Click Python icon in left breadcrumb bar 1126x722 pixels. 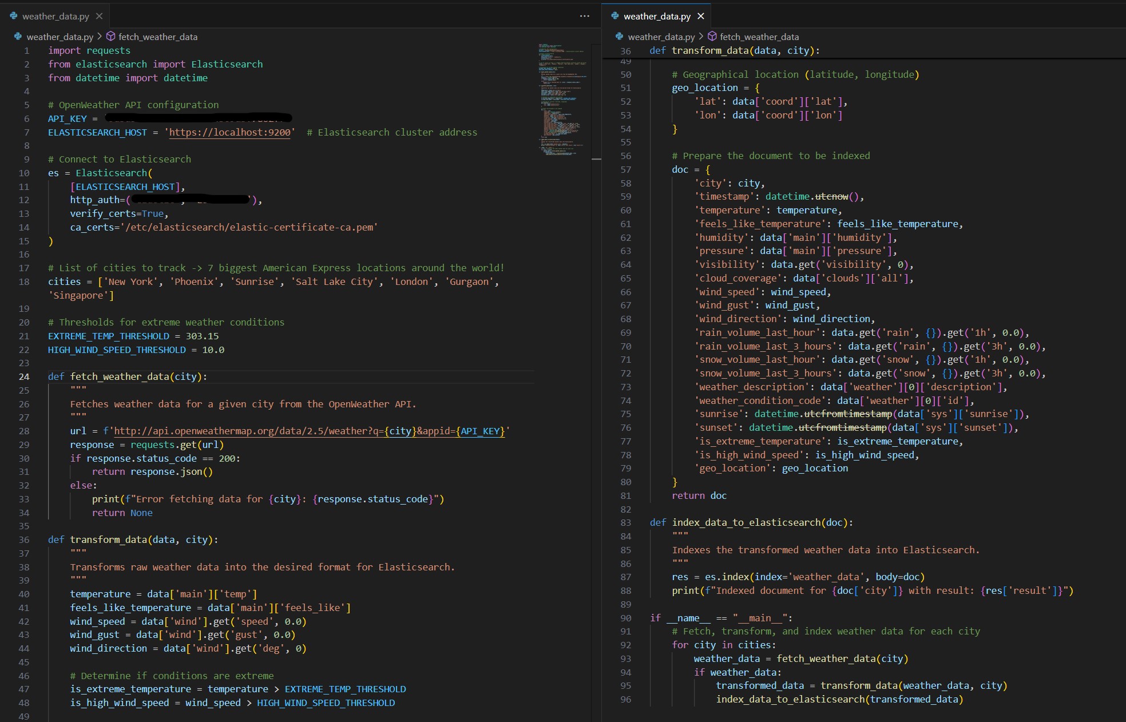click(18, 37)
